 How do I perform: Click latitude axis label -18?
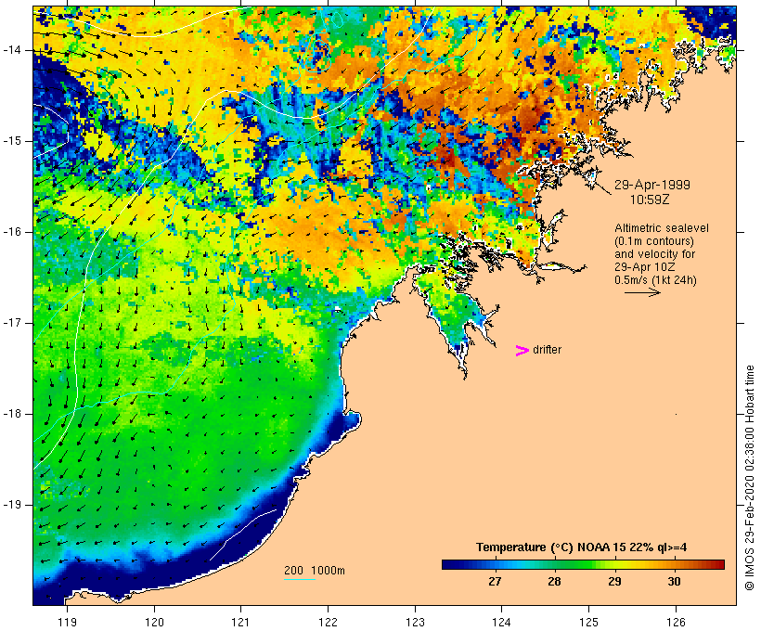tap(12, 414)
